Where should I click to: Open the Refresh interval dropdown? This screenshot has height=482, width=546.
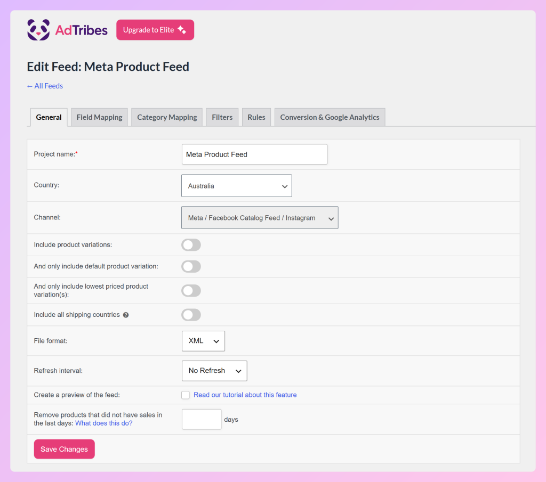pyautogui.click(x=214, y=371)
